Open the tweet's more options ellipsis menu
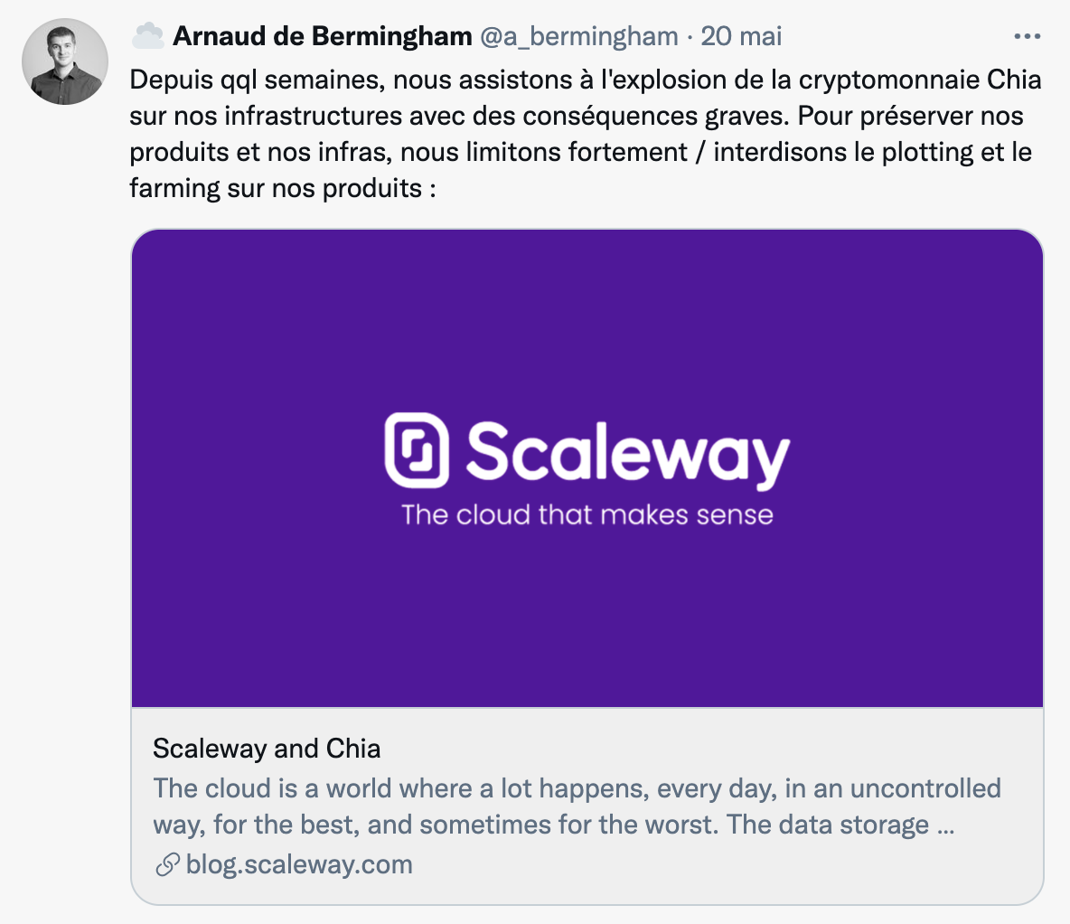Screen dimensions: 1070x924 click(1028, 37)
